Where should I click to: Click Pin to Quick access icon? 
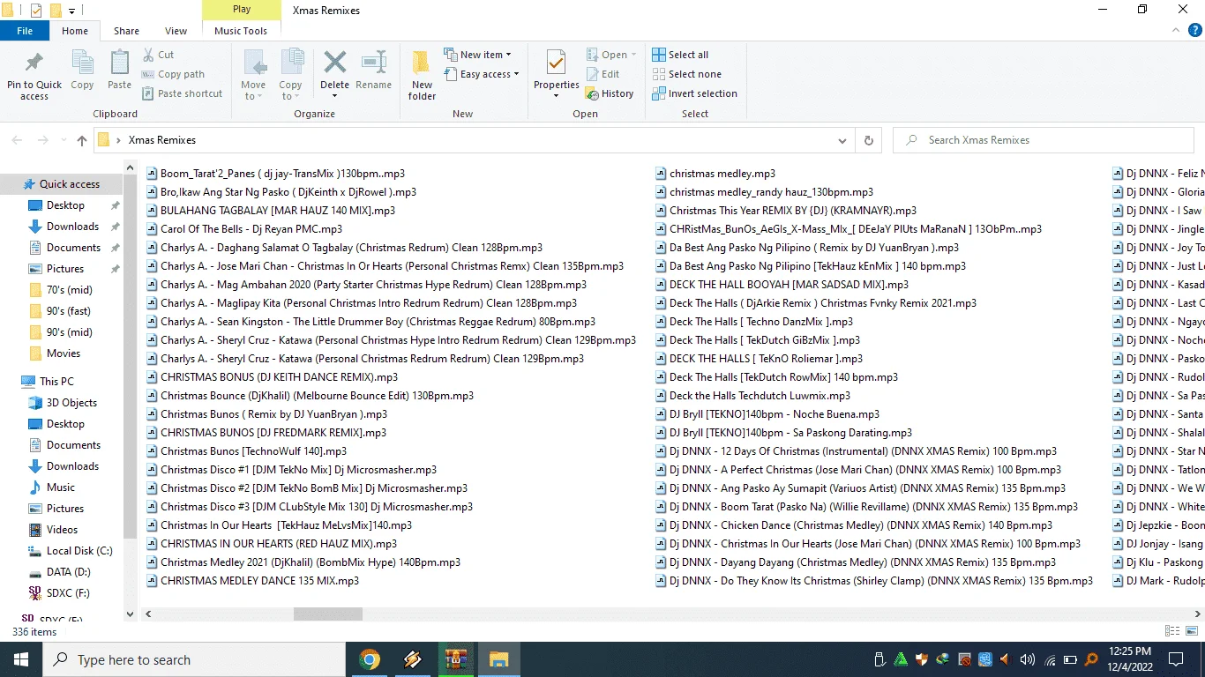pyautogui.click(x=34, y=63)
